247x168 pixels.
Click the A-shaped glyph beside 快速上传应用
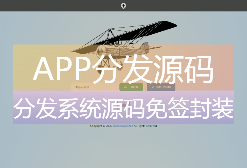pos(153,87)
